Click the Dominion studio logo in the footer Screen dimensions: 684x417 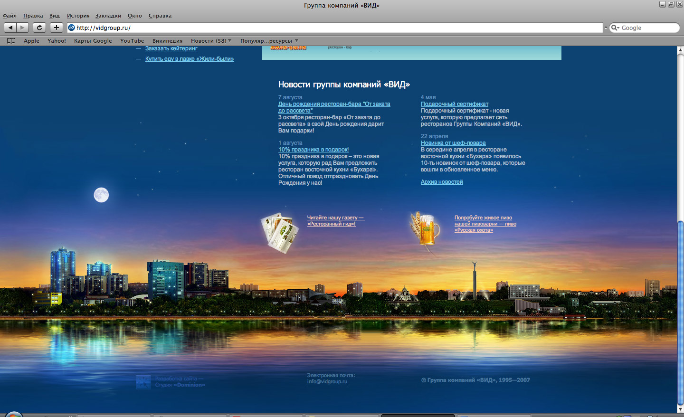(x=143, y=382)
